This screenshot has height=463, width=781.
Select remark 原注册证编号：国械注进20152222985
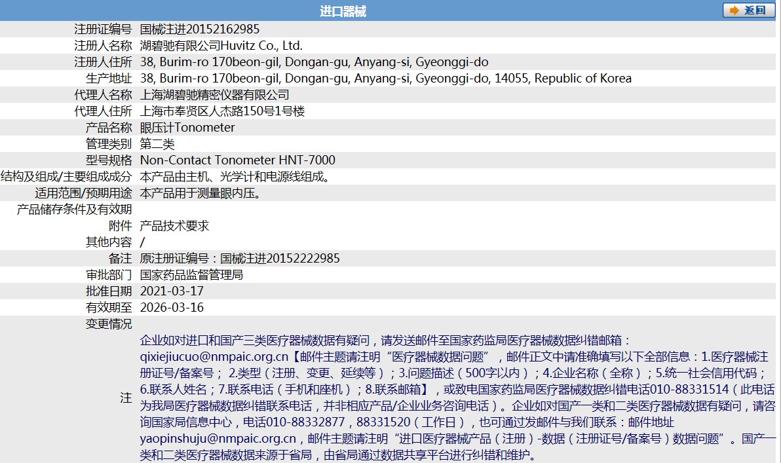(240, 259)
